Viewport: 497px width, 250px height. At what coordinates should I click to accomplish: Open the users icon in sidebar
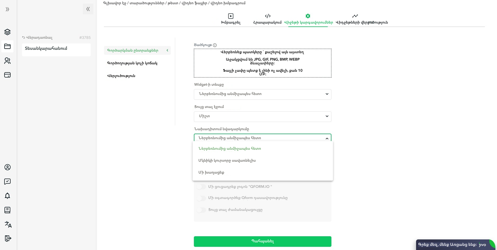(x=7, y=61)
